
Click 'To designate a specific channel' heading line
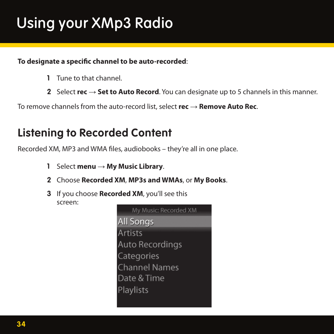click(103, 61)
